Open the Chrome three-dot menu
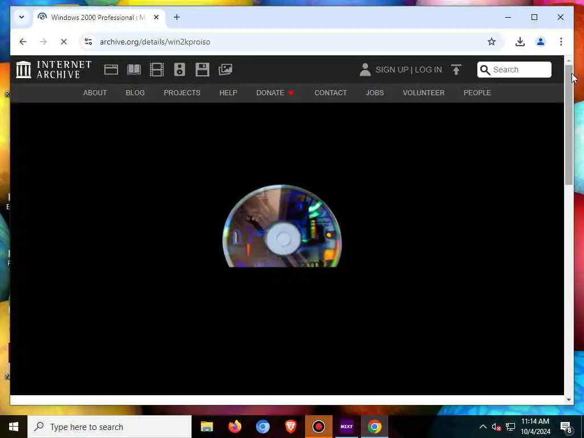584x438 pixels. [561, 42]
